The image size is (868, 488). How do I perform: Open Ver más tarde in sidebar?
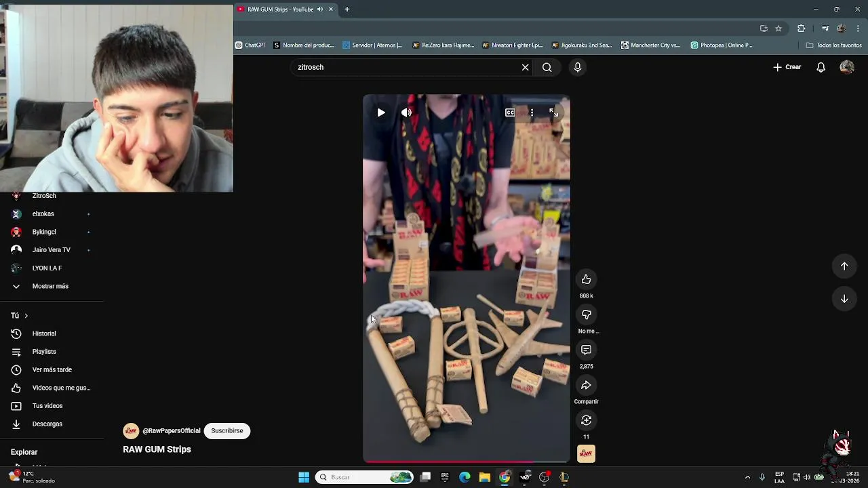click(x=51, y=369)
